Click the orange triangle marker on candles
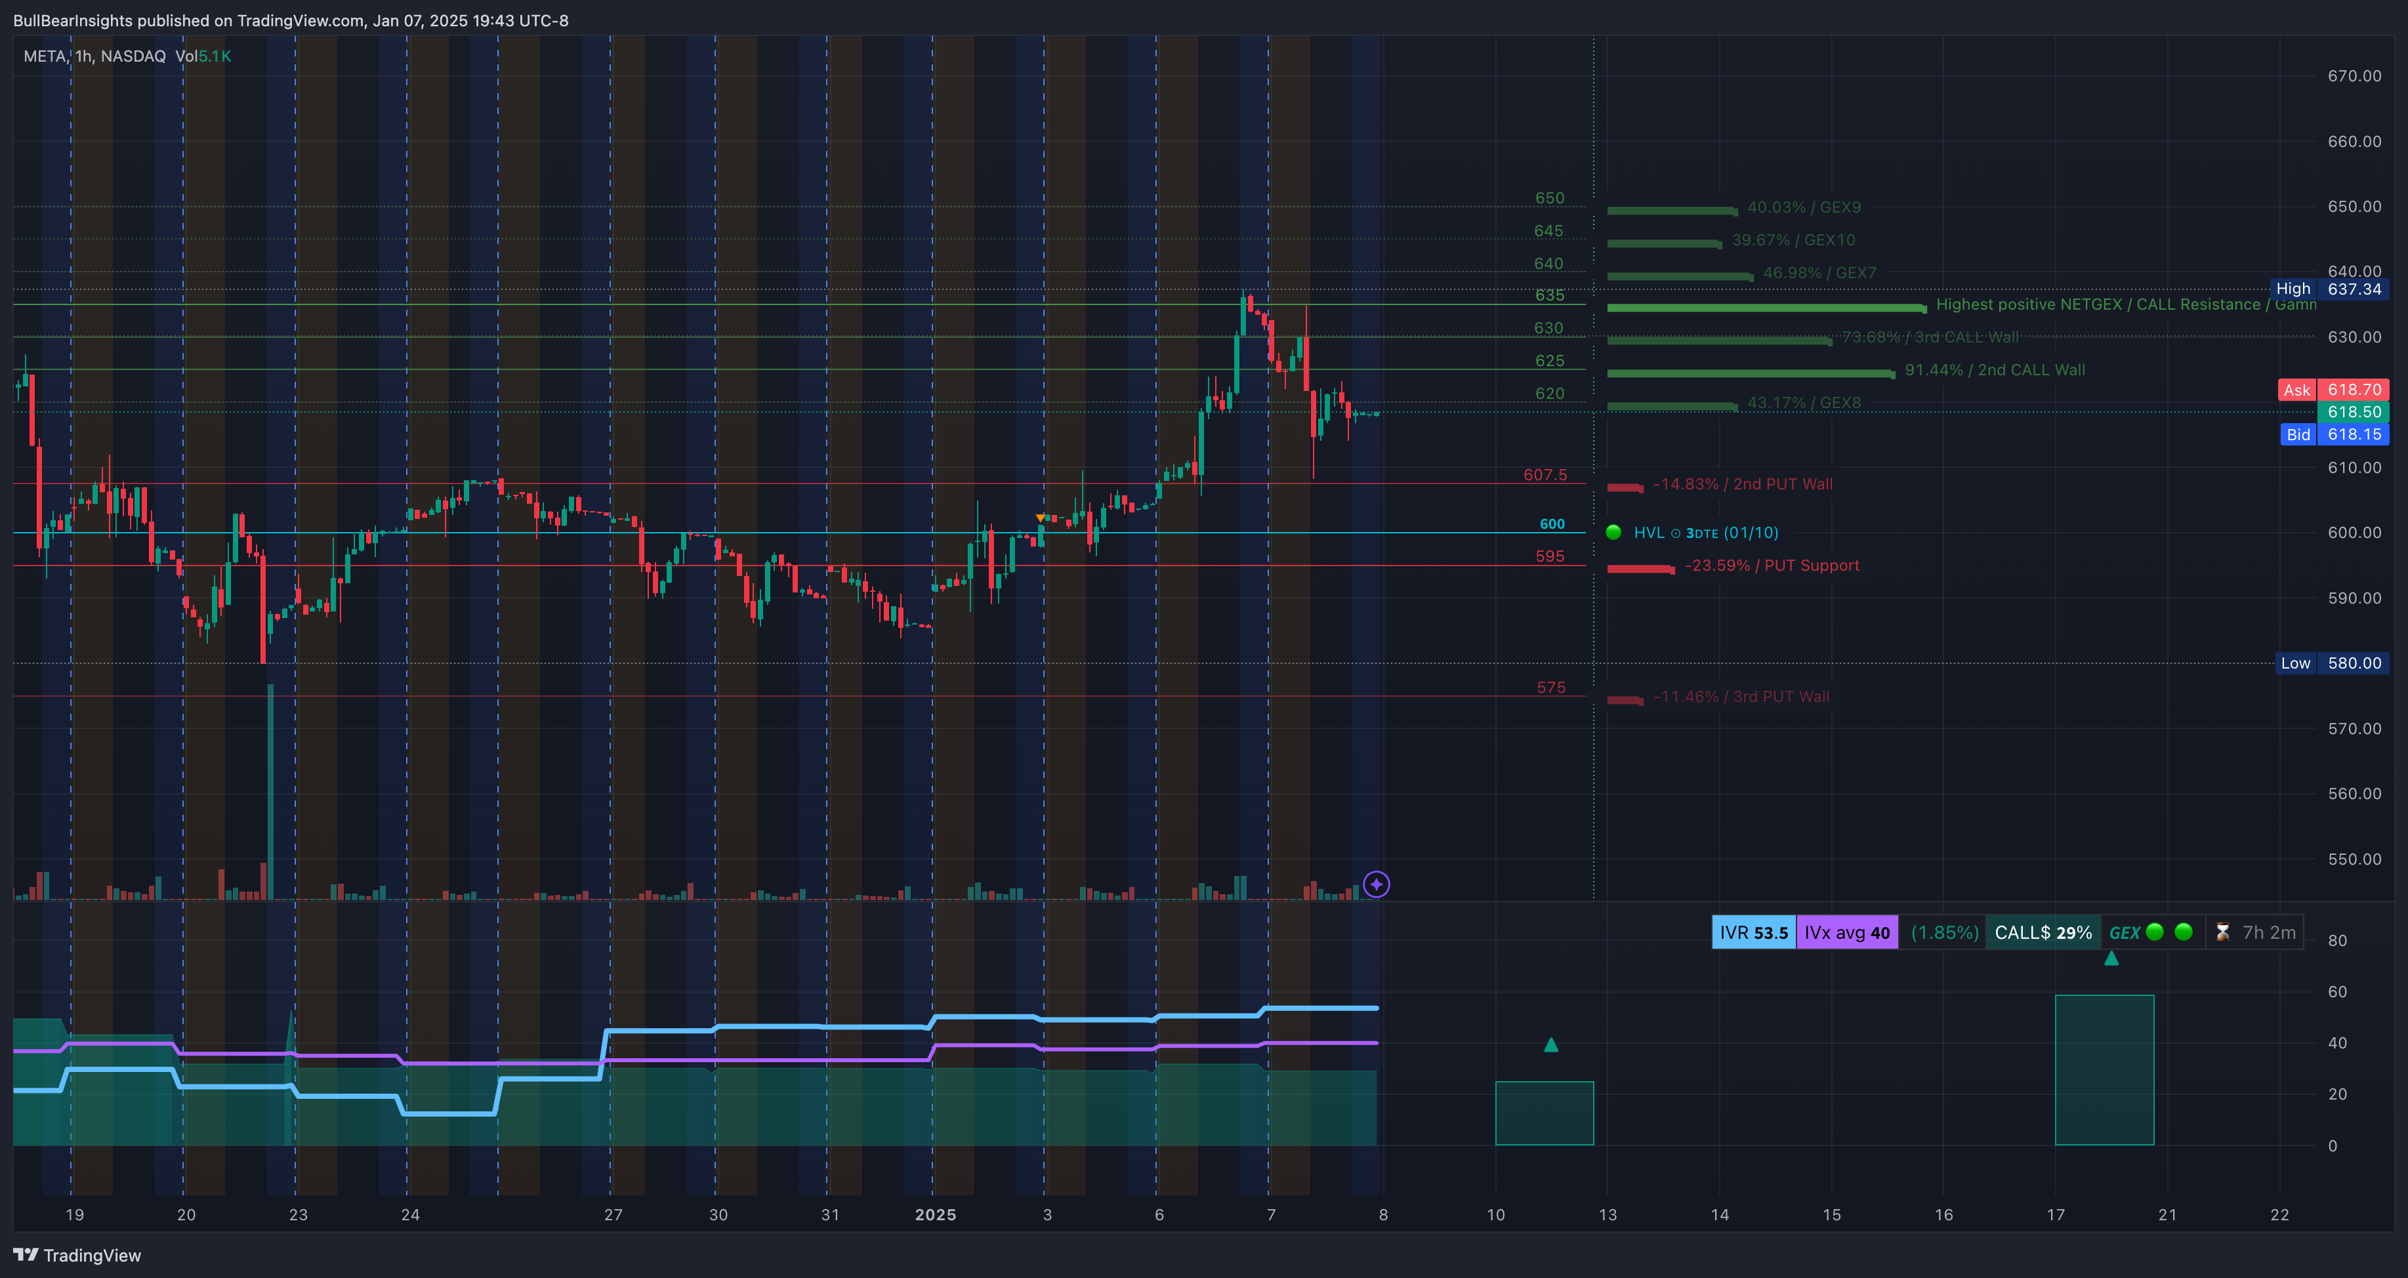 [x=1041, y=517]
